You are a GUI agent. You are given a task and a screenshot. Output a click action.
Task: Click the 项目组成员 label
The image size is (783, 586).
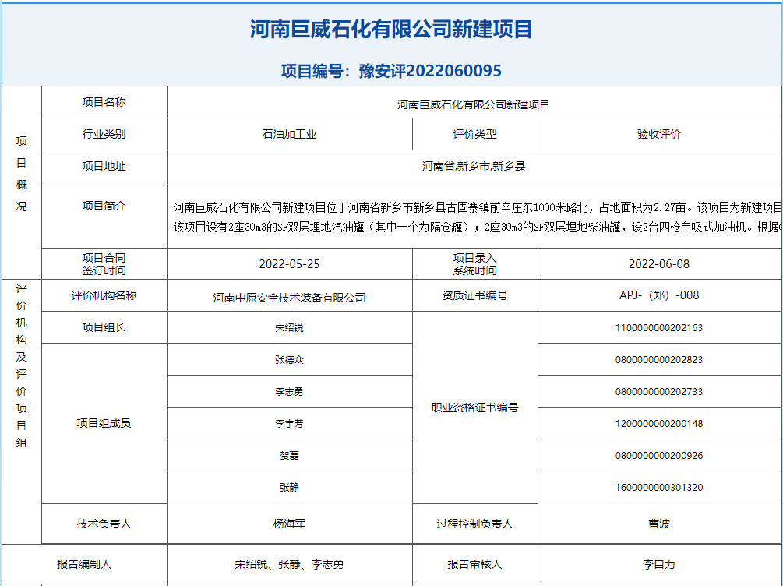tap(104, 423)
